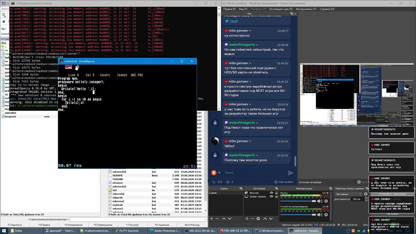This screenshot has height=234, width=416.
Task: Click F3 Просмотр button in Total Commander
Action: click(x=15, y=225)
